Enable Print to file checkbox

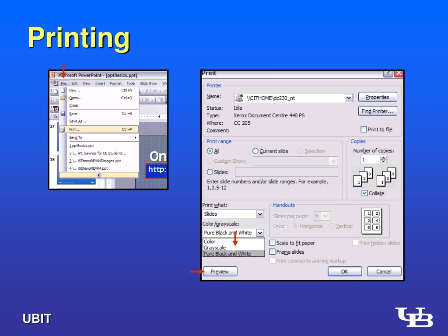364,129
